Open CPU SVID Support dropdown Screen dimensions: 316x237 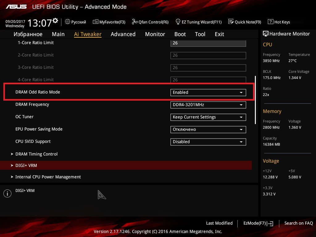point(208,142)
